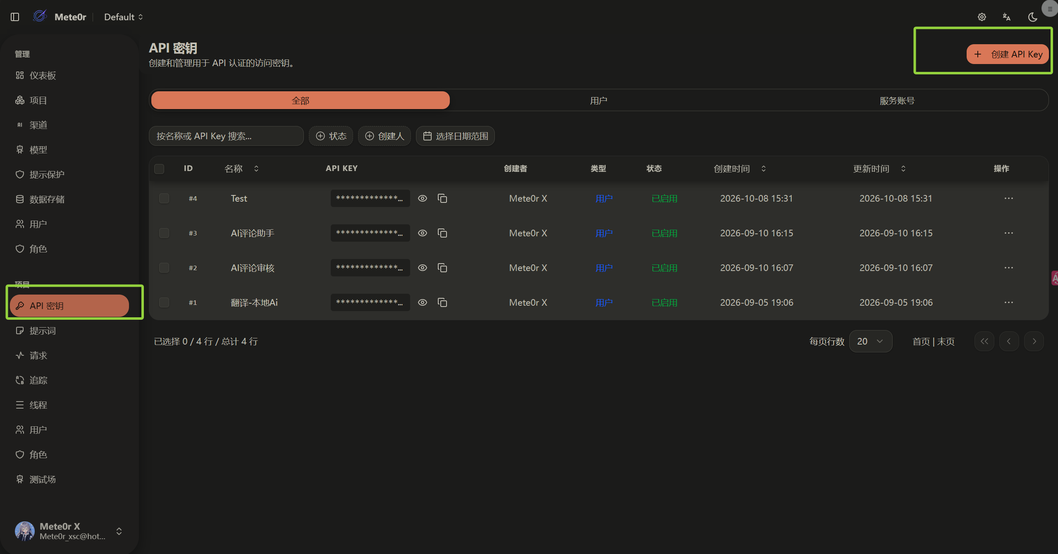Screen dimensions: 1058x554
Task: Copy the 翻译-本地Ai API key
Action: [442, 302]
